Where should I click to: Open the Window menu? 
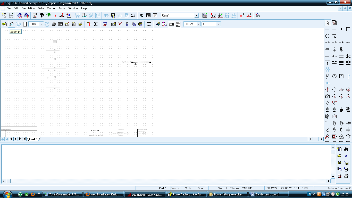73,8
